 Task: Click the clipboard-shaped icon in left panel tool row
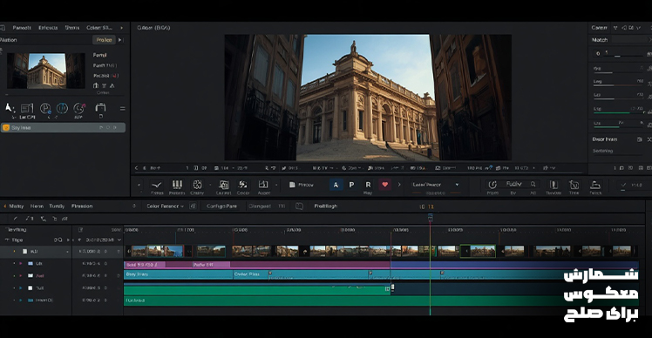tap(100, 108)
